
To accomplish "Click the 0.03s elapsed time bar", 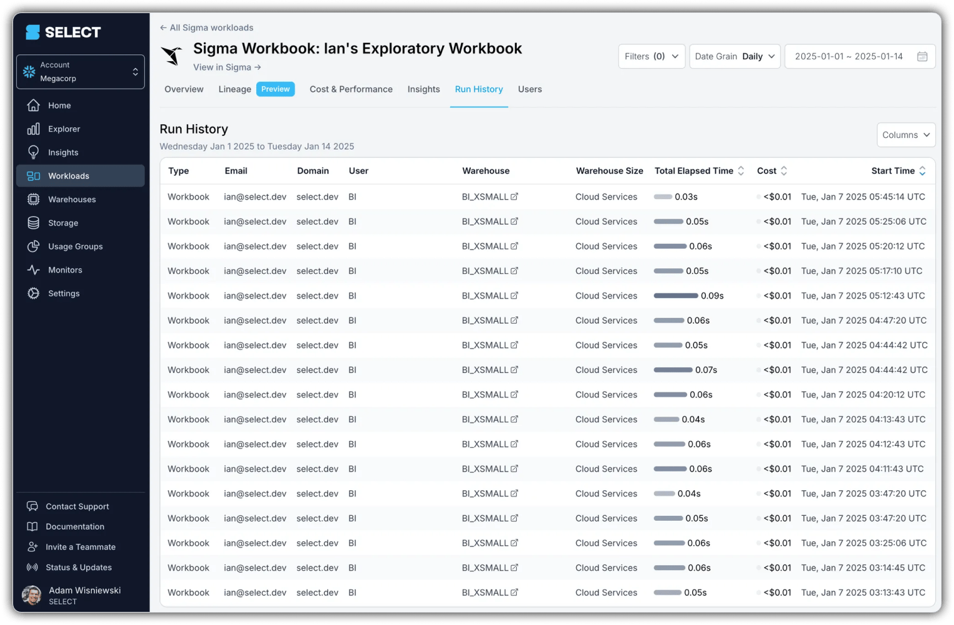I will click(663, 196).
